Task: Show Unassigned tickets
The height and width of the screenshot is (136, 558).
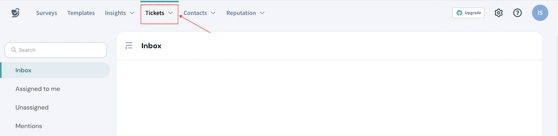Action: [32, 107]
